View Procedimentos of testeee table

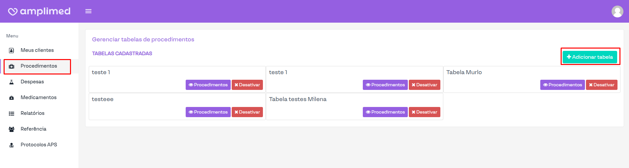click(x=208, y=112)
